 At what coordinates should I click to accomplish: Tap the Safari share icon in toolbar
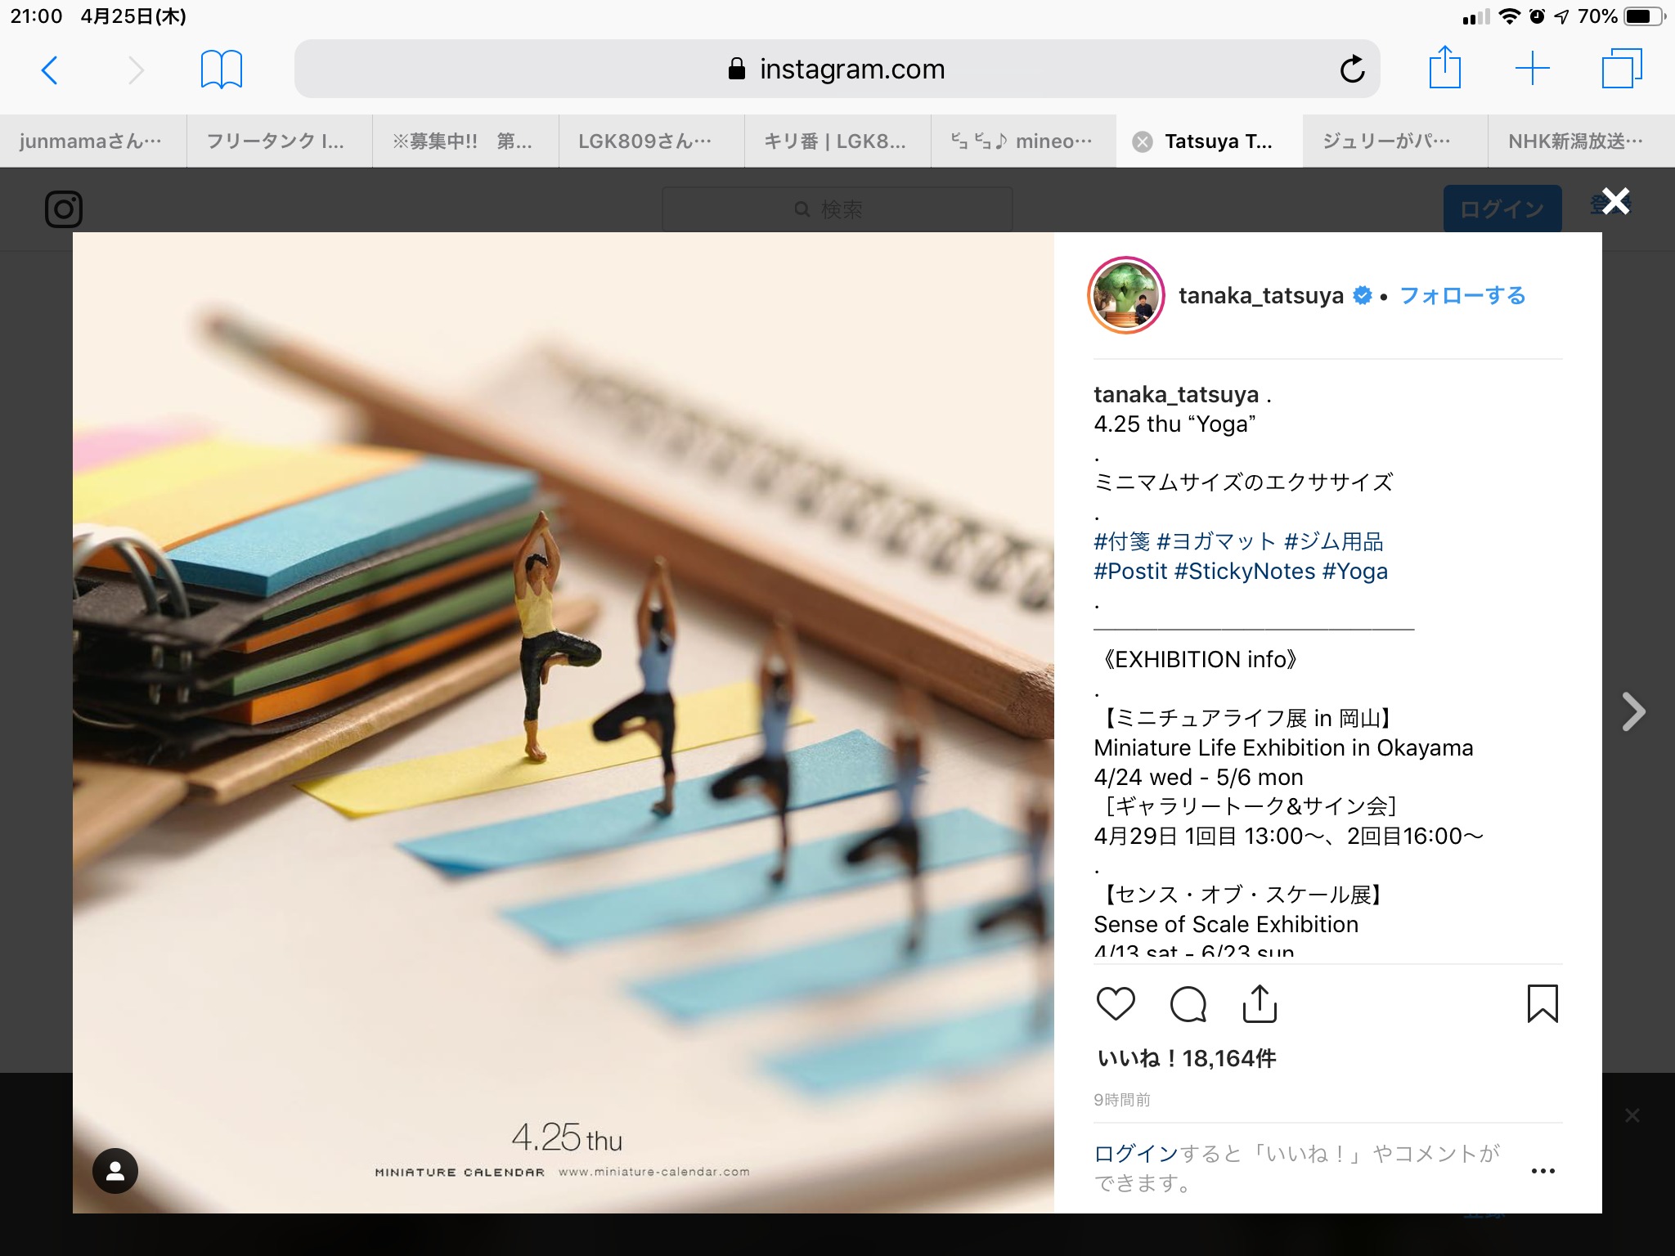pyautogui.click(x=1444, y=67)
